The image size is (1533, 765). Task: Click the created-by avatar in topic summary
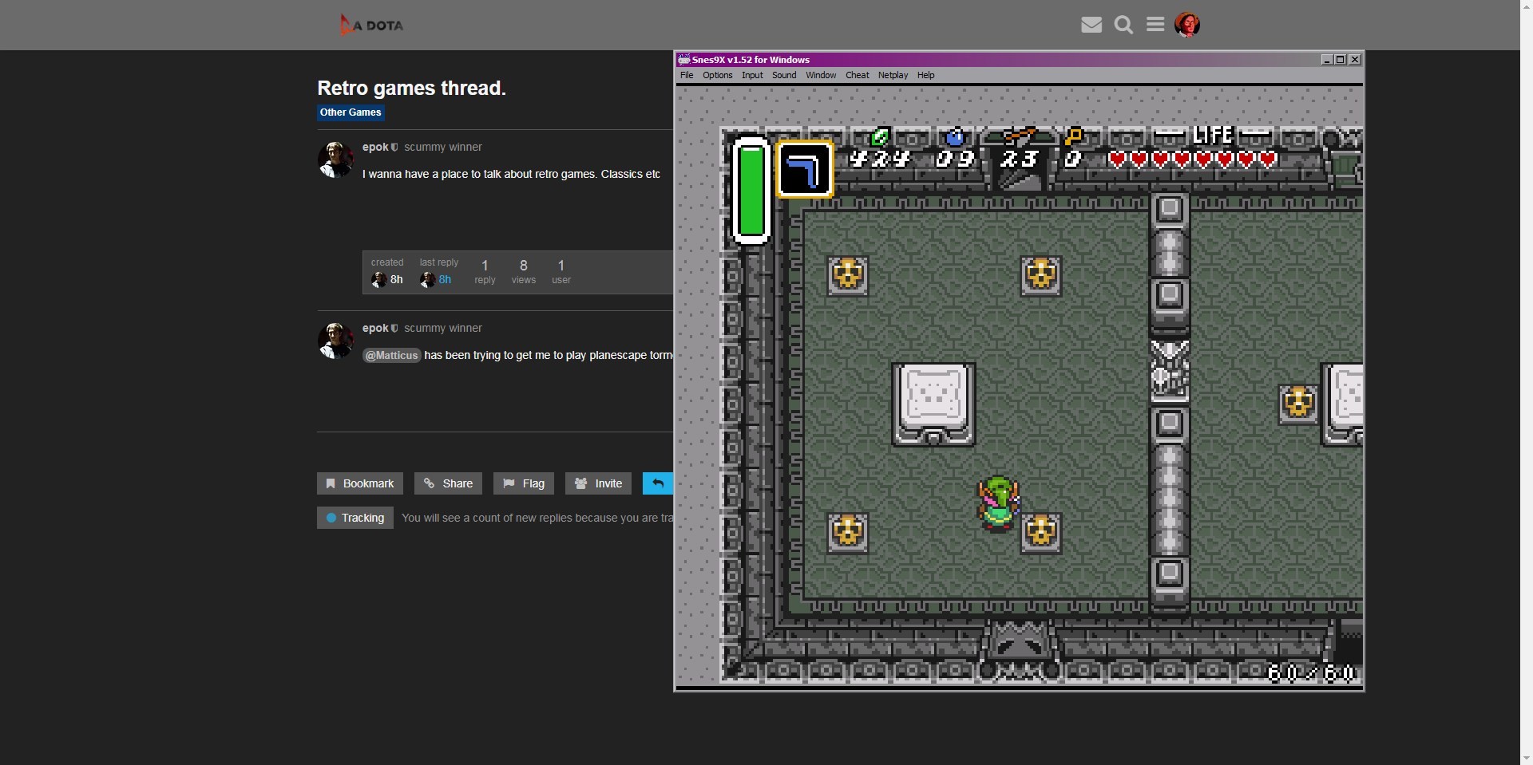pyautogui.click(x=378, y=279)
